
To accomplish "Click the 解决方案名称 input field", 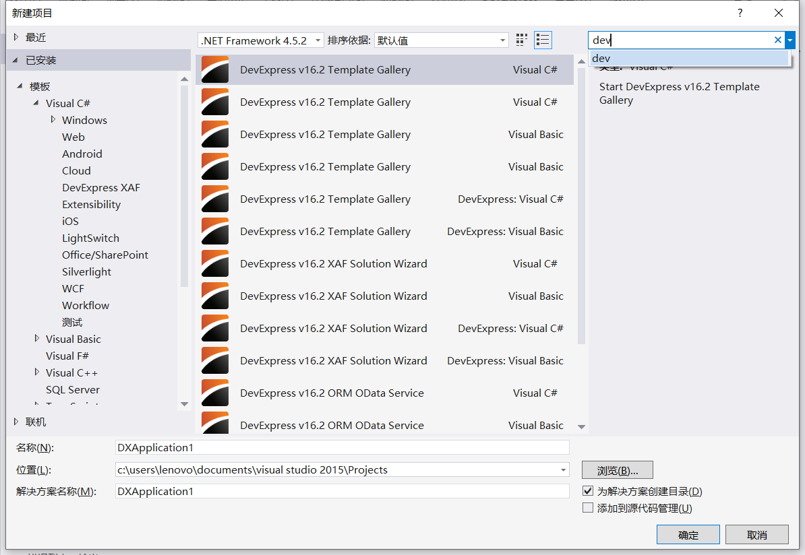I will tap(342, 492).
